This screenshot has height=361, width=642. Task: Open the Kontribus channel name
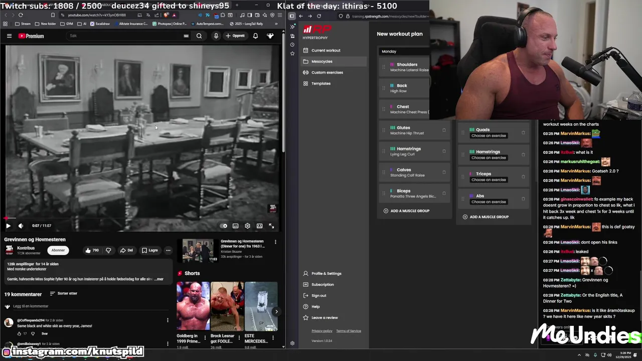click(x=26, y=248)
